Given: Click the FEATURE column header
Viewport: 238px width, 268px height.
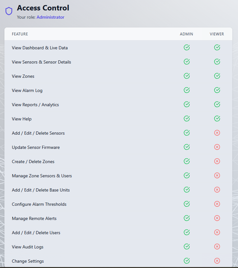Looking at the screenshot, I should 20,34.
